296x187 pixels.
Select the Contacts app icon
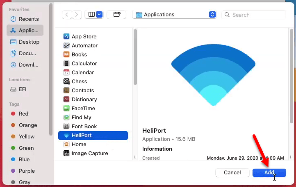pyautogui.click(x=66, y=90)
